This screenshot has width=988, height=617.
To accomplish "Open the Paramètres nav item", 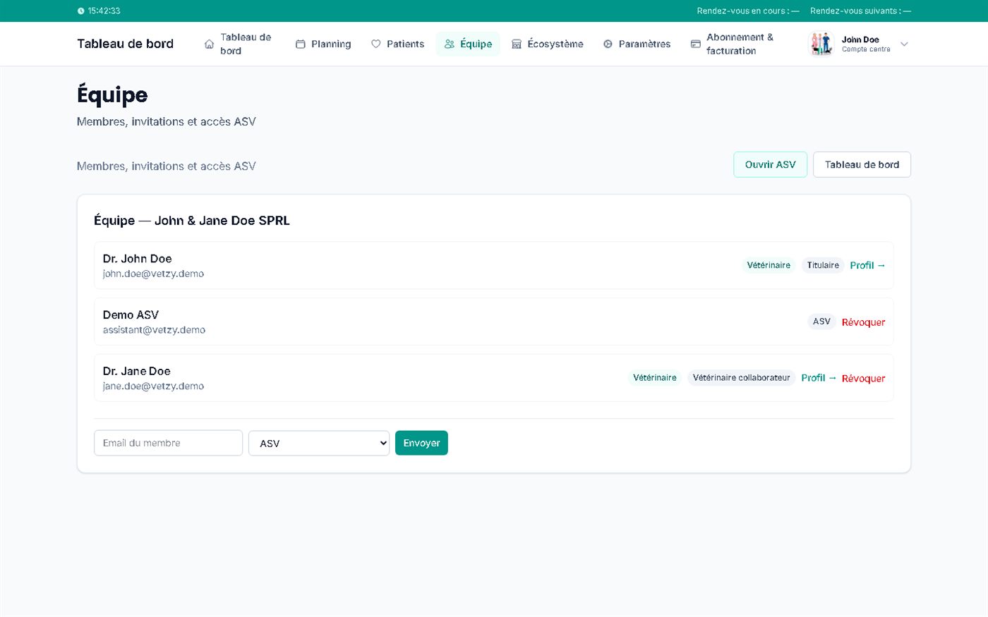I will tap(637, 44).
